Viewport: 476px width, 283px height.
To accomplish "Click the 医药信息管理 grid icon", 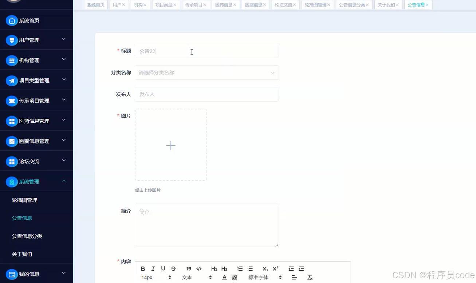I will (12, 121).
